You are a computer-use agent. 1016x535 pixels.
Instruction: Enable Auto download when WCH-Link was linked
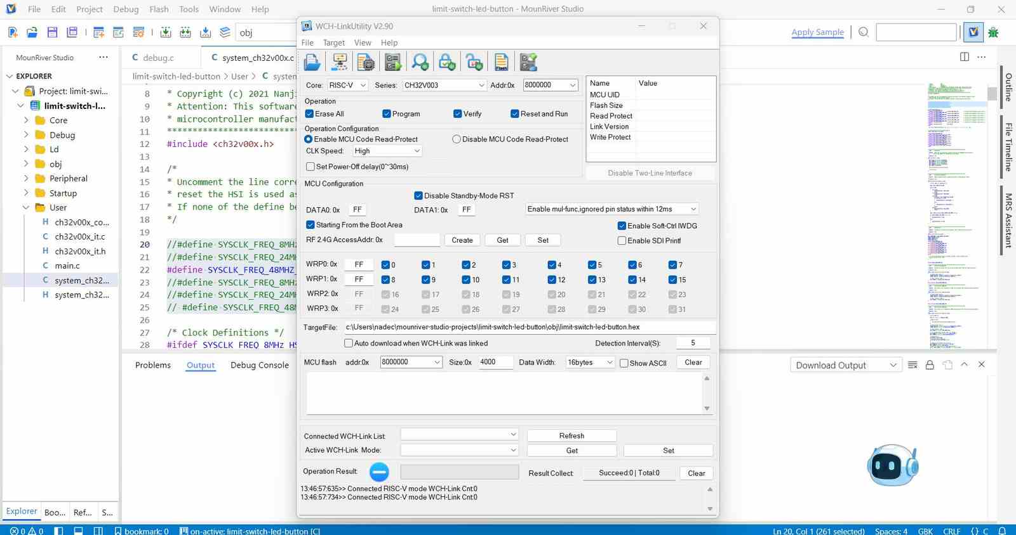click(x=348, y=343)
